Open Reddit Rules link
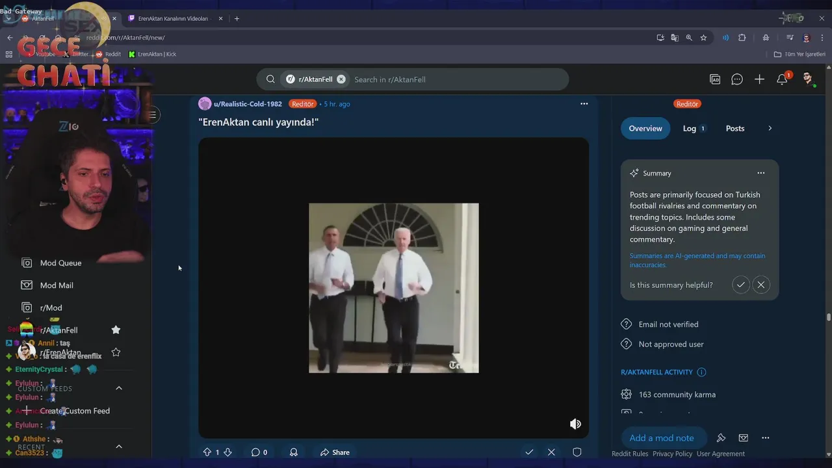 click(x=630, y=454)
